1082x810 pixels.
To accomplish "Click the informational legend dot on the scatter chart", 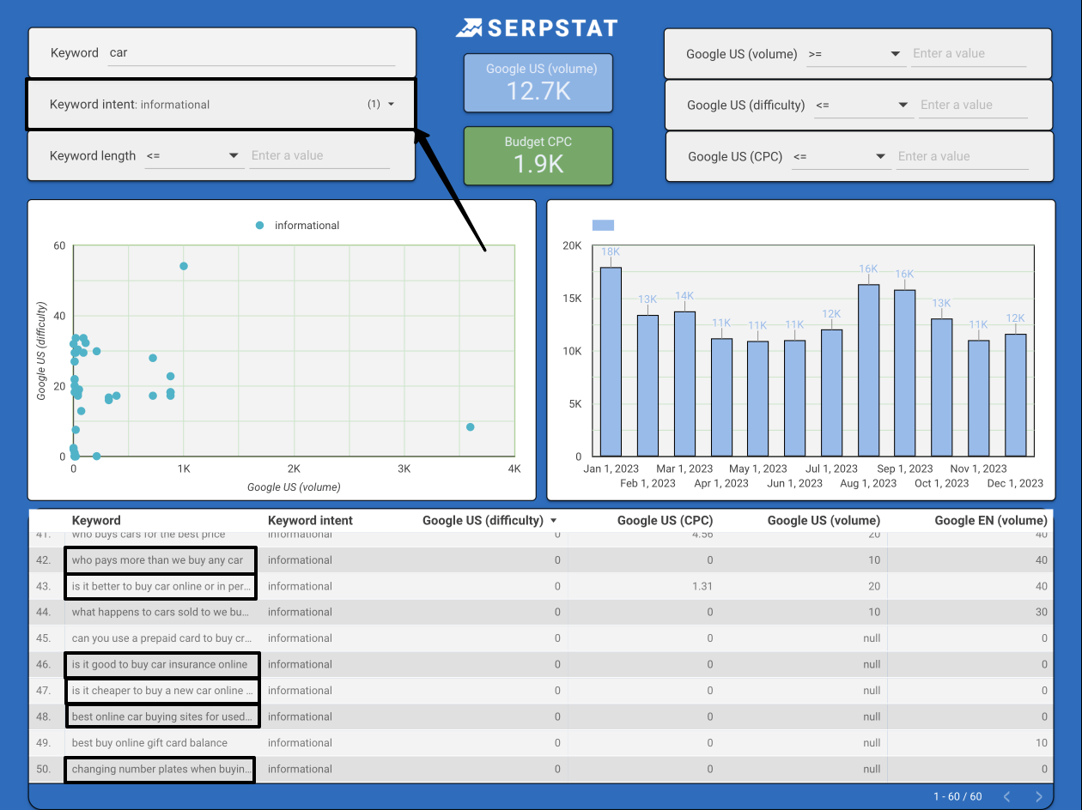I will [258, 225].
